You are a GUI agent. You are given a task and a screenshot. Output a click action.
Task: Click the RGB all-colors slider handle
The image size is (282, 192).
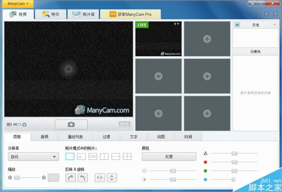(234, 153)
